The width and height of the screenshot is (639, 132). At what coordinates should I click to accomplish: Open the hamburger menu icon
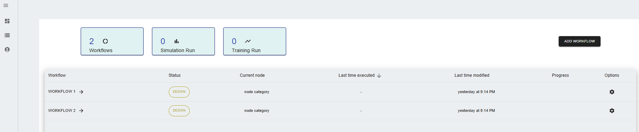[6, 6]
